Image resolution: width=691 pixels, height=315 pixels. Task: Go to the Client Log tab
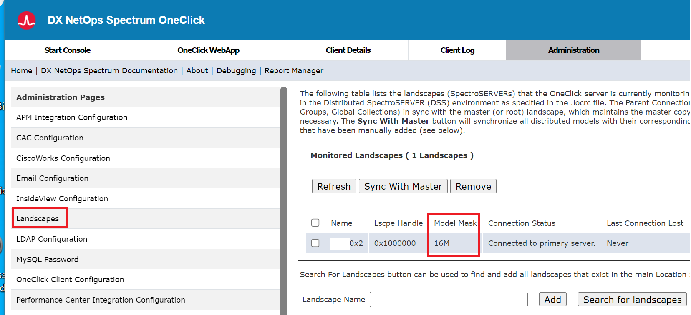[457, 50]
